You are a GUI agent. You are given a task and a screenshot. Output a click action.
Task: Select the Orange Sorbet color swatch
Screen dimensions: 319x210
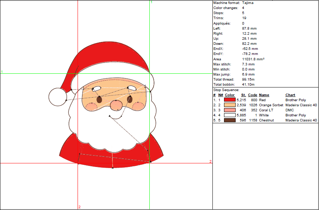coord(230,105)
